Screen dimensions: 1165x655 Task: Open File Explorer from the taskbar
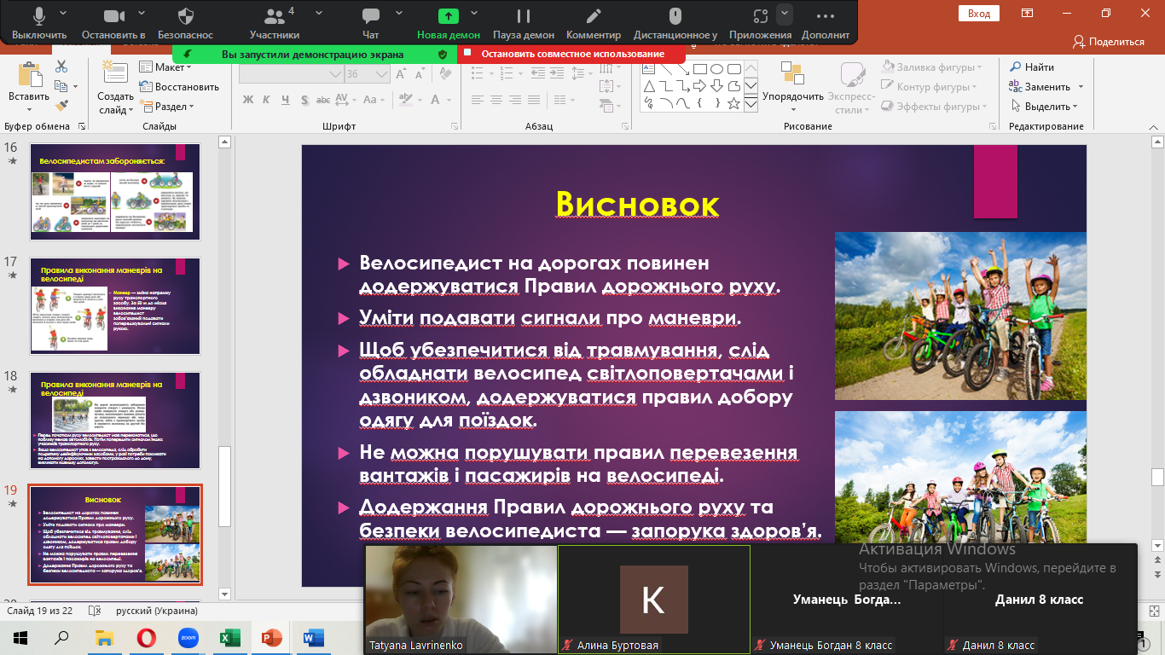pyautogui.click(x=105, y=637)
